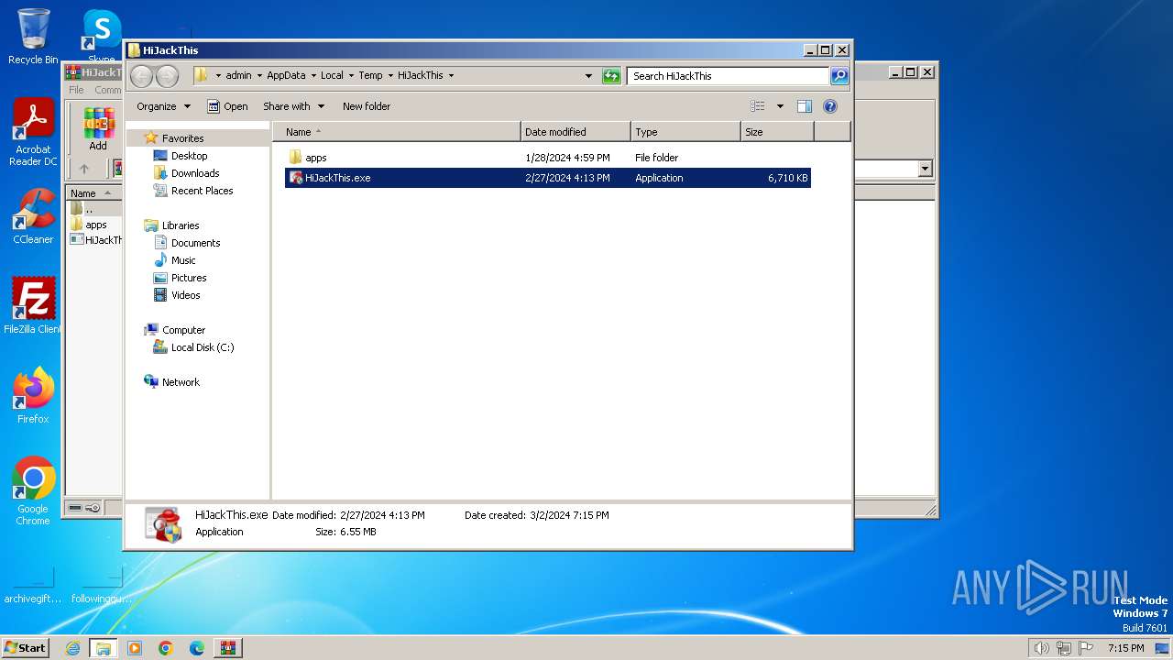
Task: Launch Firefox from desktop icon
Action: click(33, 395)
